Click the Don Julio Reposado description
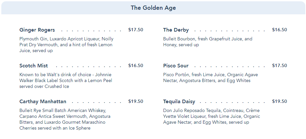306x139 pixels. [x=212, y=116]
